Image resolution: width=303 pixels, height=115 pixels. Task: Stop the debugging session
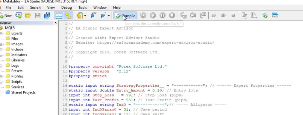(x=172, y=16)
